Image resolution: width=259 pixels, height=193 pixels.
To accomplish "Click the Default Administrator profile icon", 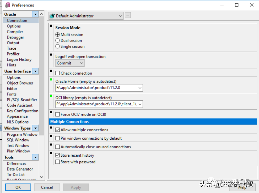I will point(52,16).
